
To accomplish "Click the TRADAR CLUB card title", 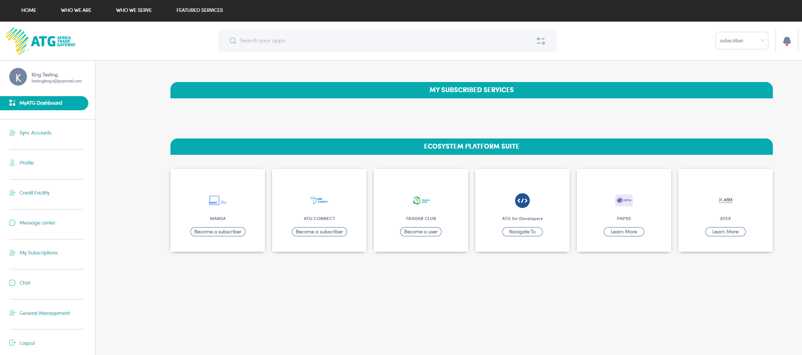I will (421, 218).
